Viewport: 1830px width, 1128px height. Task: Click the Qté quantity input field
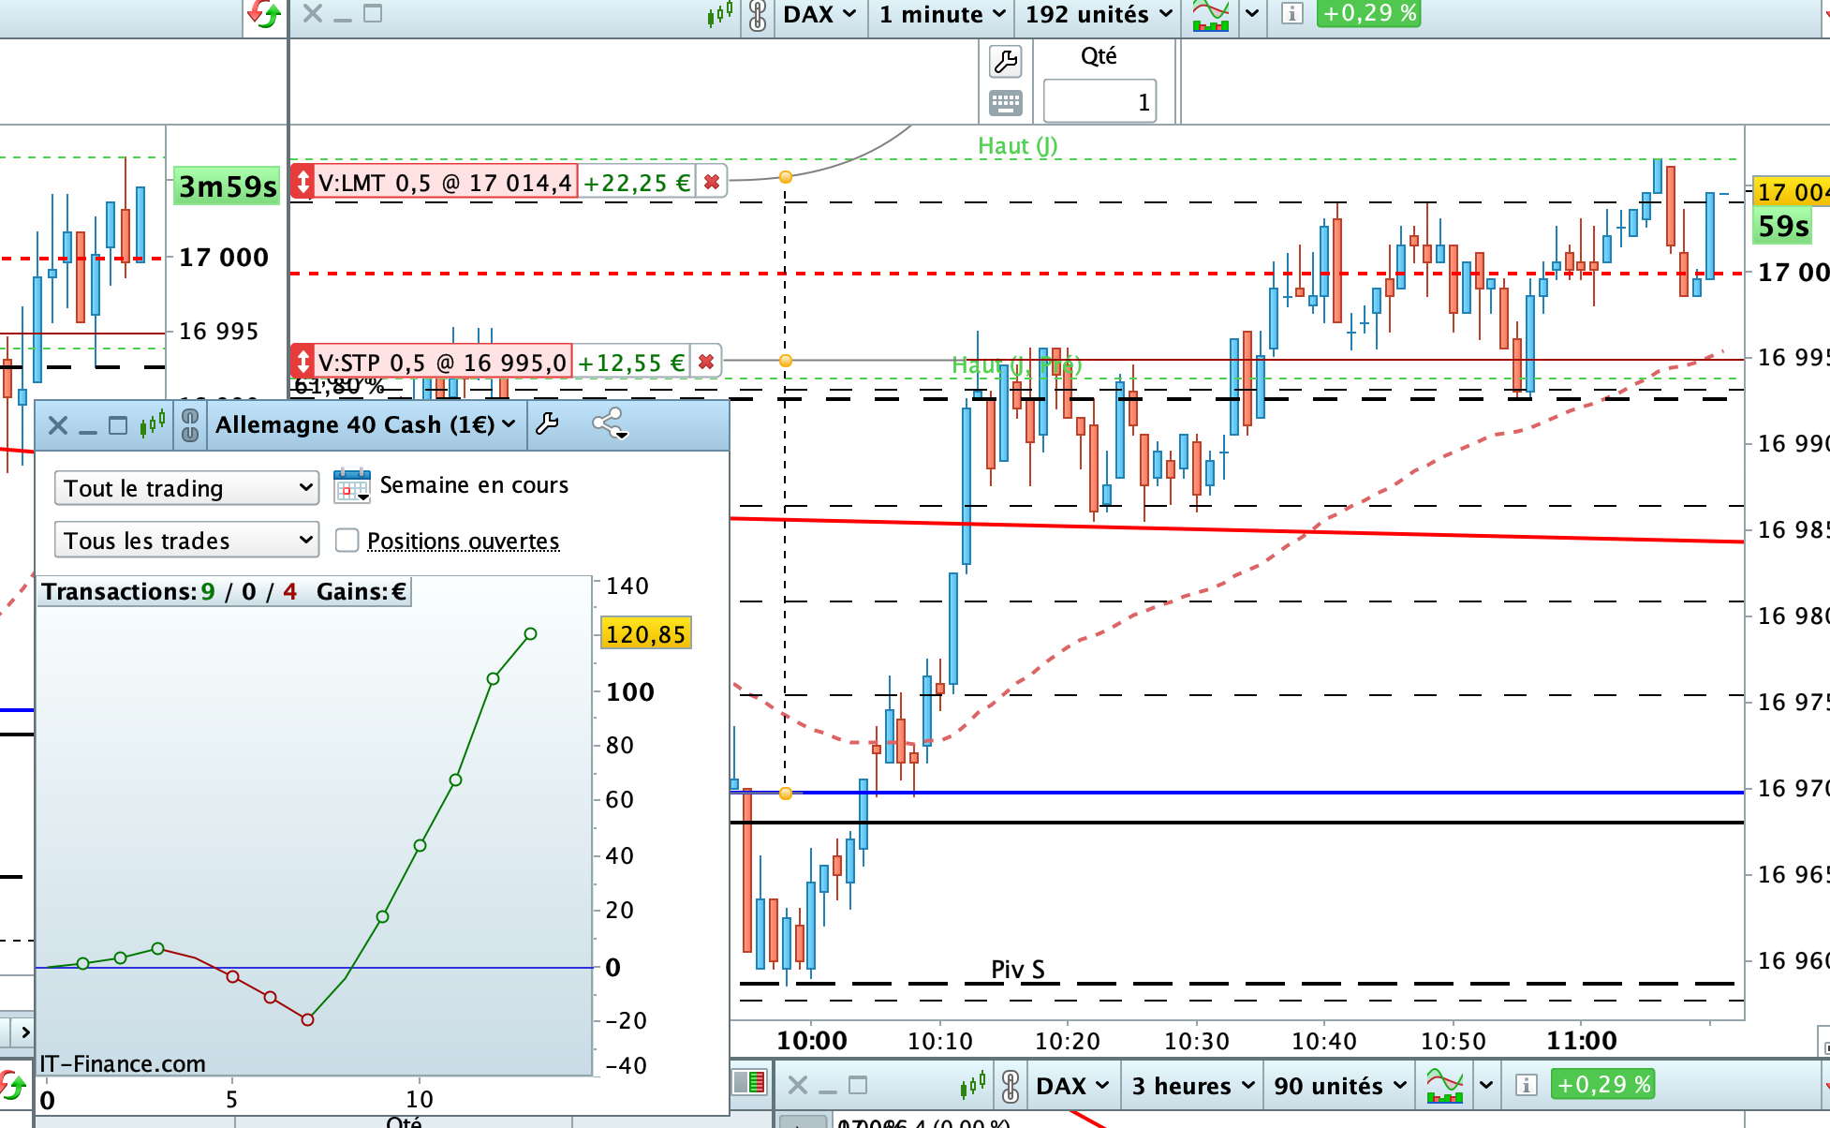[x=1099, y=101]
